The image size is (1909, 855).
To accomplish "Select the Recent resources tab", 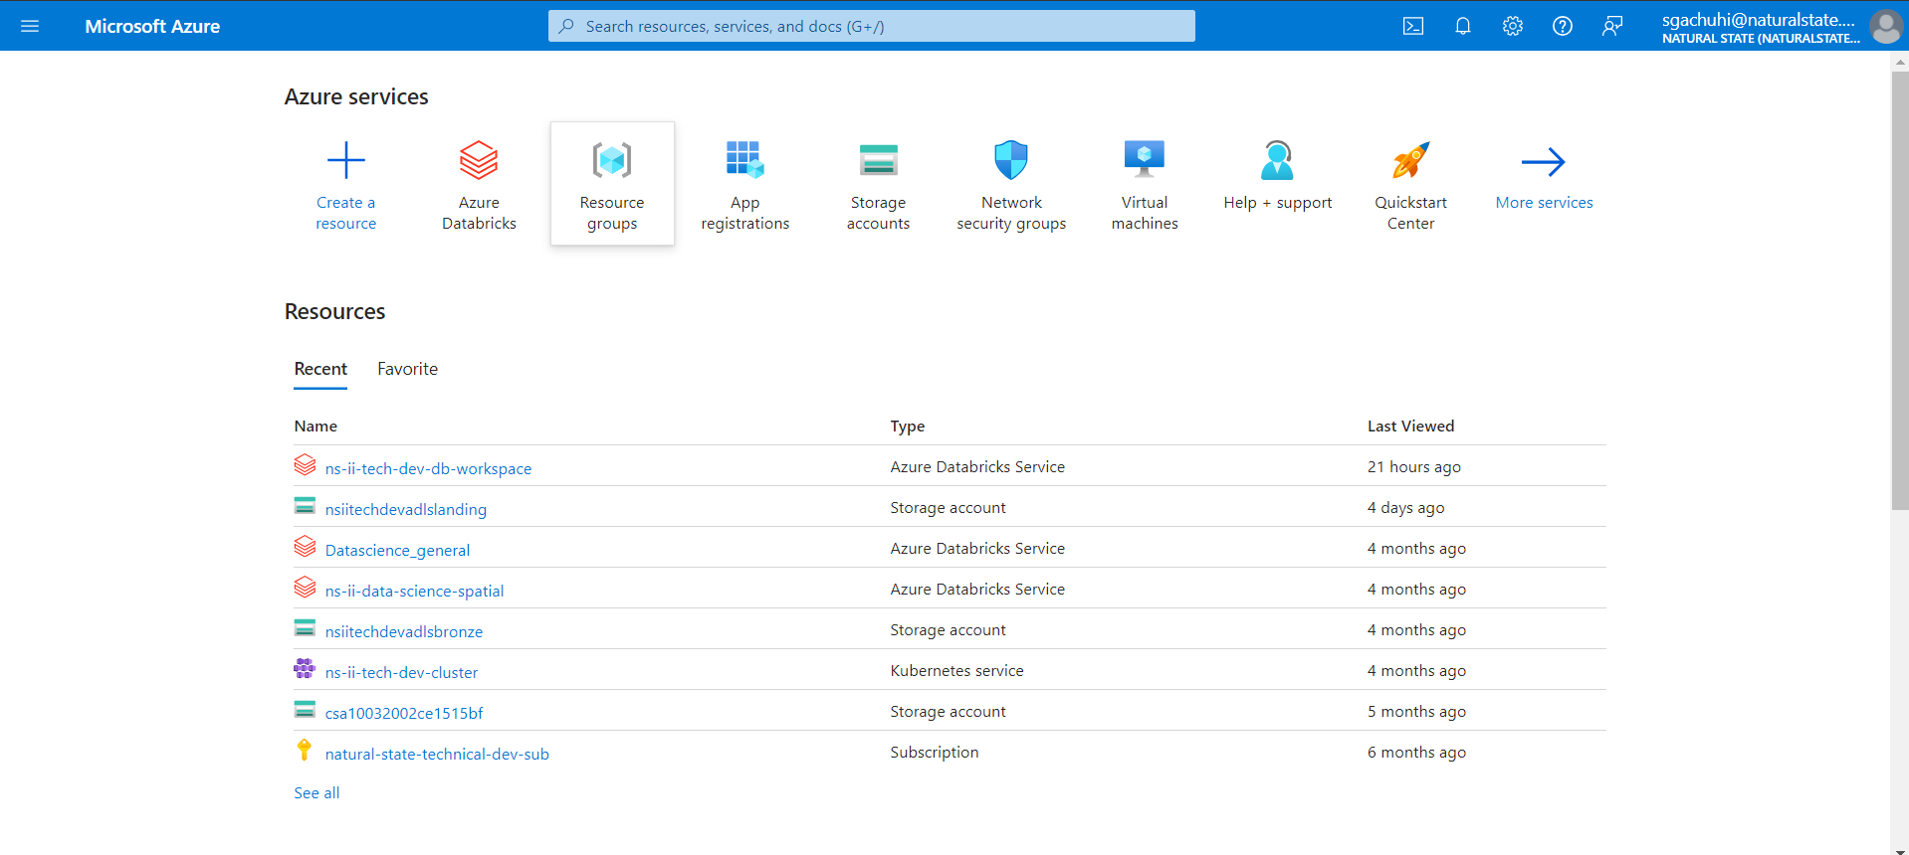I will (320, 369).
